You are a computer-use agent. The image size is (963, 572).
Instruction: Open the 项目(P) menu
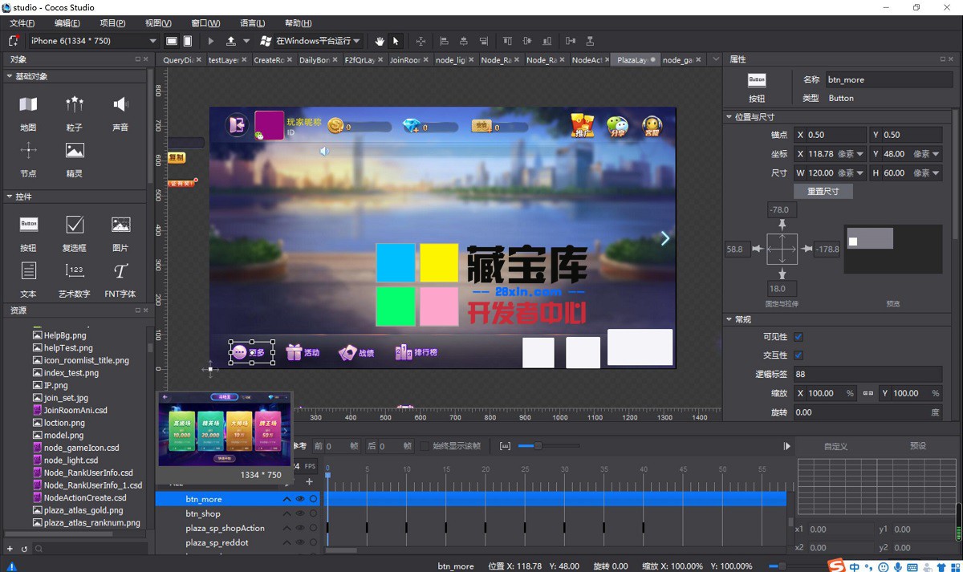[112, 23]
